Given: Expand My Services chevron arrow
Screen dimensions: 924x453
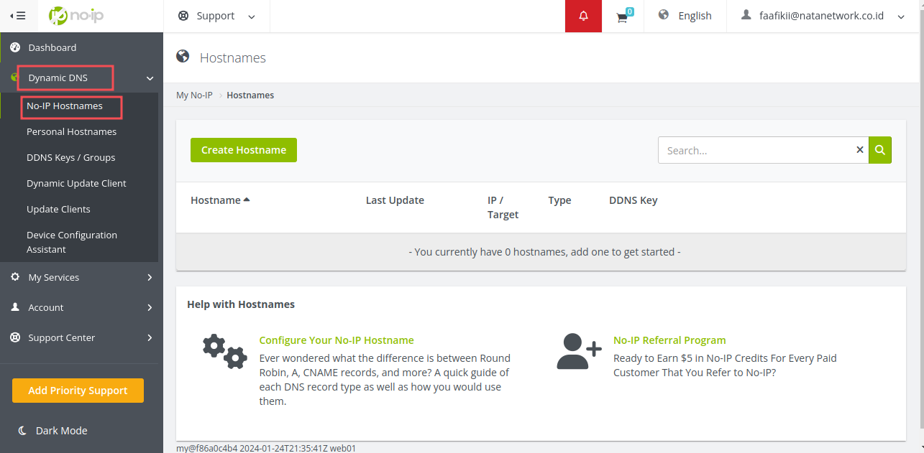Looking at the screenshot, I should coord(150,277).
